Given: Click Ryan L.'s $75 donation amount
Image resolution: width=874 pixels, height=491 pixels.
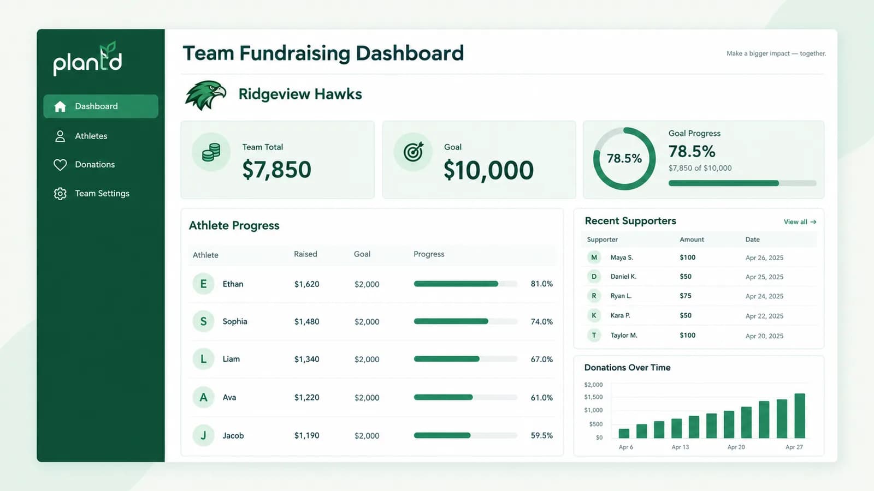Looking at the screenshot, I should 686,296.
